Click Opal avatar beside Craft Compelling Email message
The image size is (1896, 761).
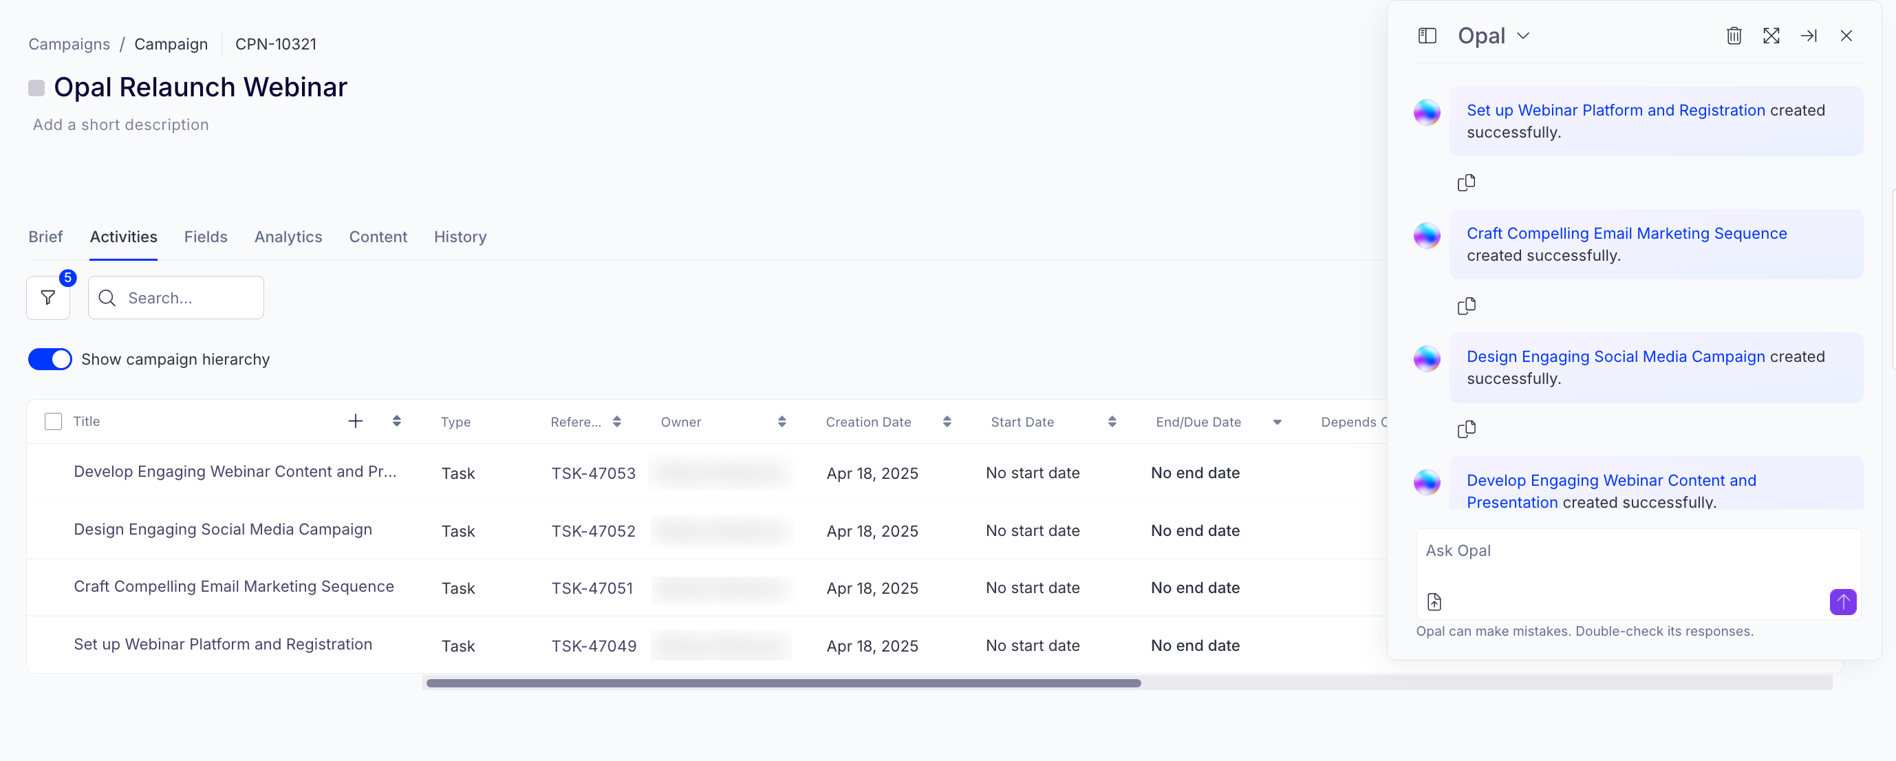pos(1427,236)
